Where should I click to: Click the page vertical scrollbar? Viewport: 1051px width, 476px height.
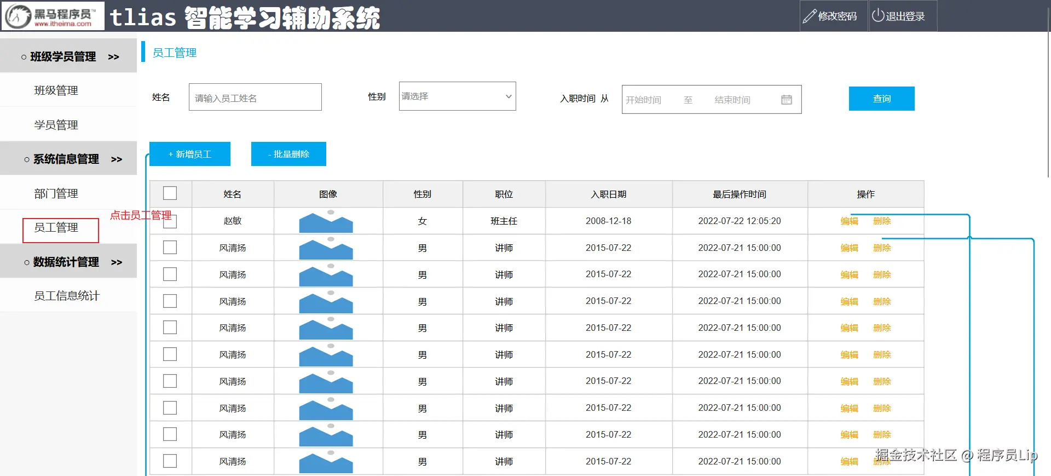[1048, 93]
